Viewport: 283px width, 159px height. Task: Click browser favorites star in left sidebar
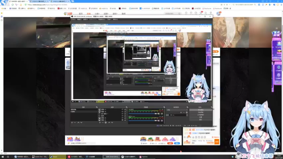click(x=2, y=13)
